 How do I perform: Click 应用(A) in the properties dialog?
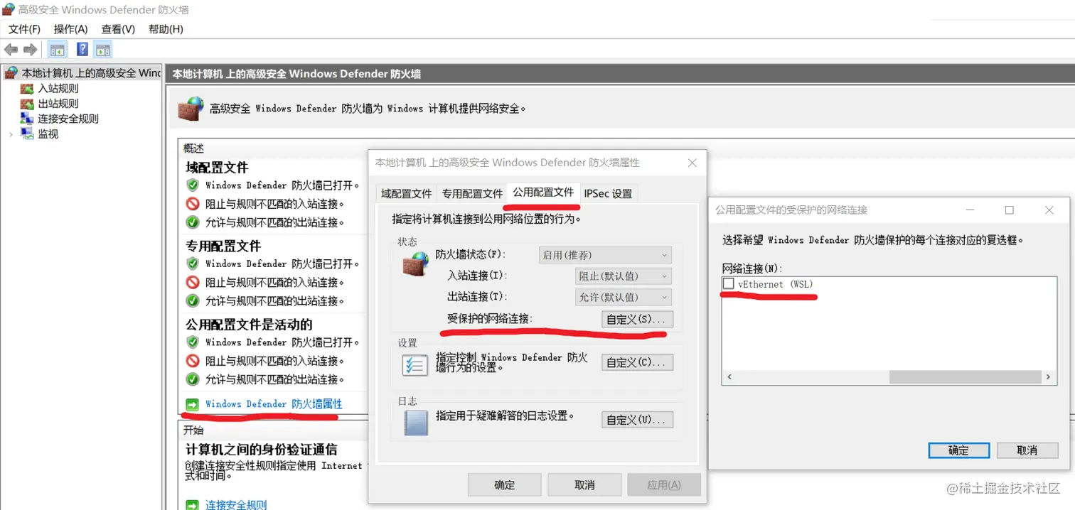(664, 485)
